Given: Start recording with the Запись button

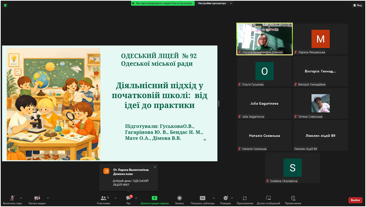Looking at the screenshot, I should pos(180,199).
